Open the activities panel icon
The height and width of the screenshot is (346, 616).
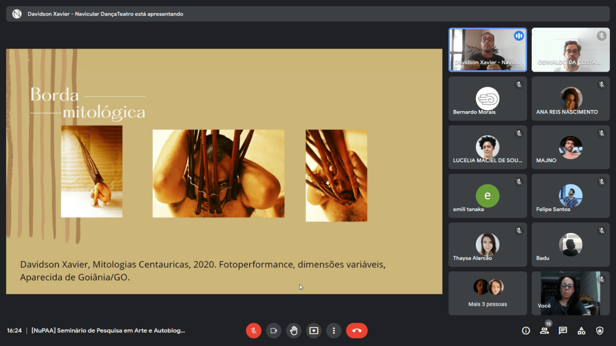tap(581, 330)
